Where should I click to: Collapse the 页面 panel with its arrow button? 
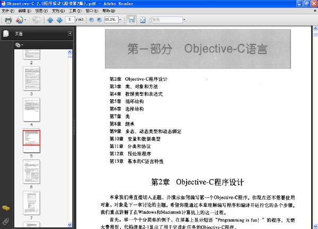70,33
